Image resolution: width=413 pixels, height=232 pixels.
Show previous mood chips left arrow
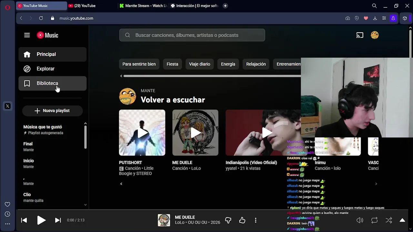[121, 76]
